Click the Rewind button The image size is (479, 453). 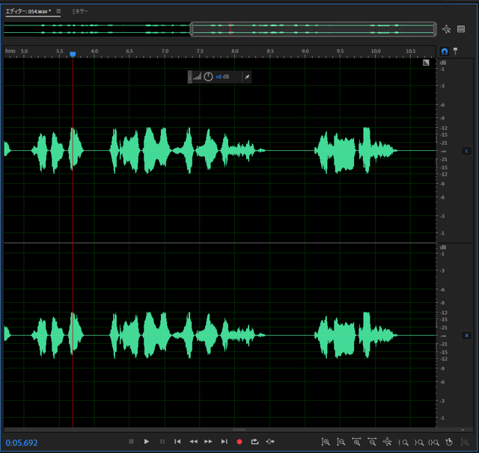pyautogui.click(x=193, y=441)
